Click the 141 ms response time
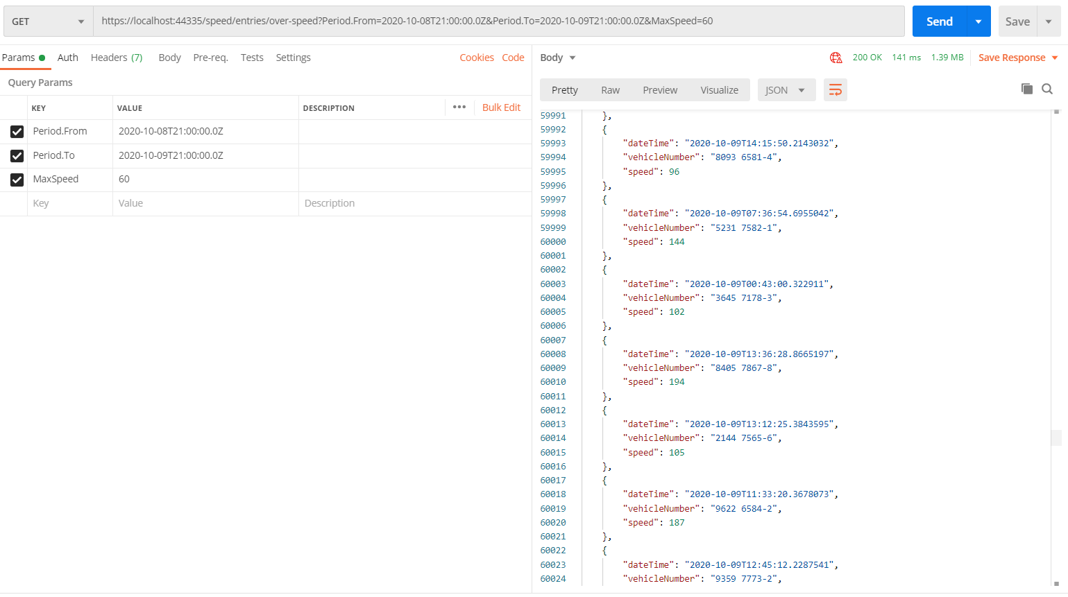The width and height of the screenshot is (1068, 597). pos(906,58)
